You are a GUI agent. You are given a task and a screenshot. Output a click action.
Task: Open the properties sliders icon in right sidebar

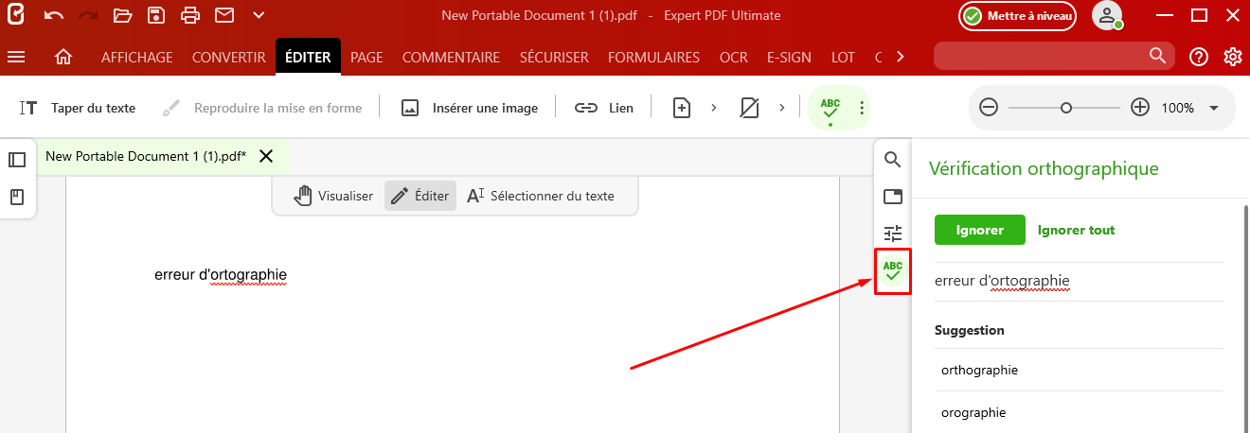[892, 234]
